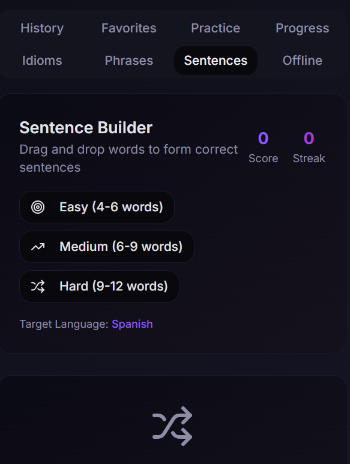Select the active Sentences tab
The width and height of the screenshot is (350, 464).
click(216, 61)
